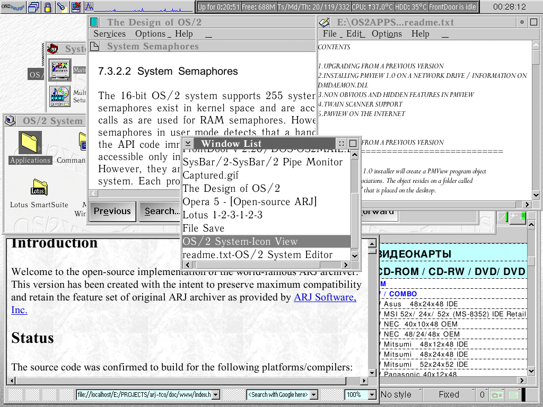The image size is (543, 407).
Task: Click the System Setup toolbox title icon
Action: click(x=53, y=49)
